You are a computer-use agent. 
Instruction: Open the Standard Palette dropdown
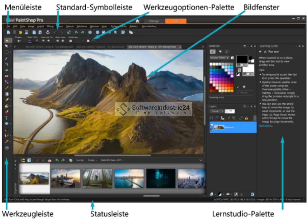pyautogui.click(x=219, y=57)
